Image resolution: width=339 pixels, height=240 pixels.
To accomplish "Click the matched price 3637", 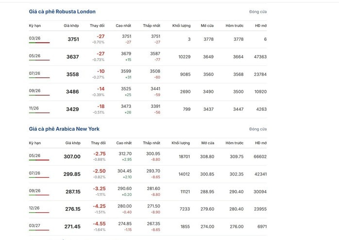I will pos(72,57).
